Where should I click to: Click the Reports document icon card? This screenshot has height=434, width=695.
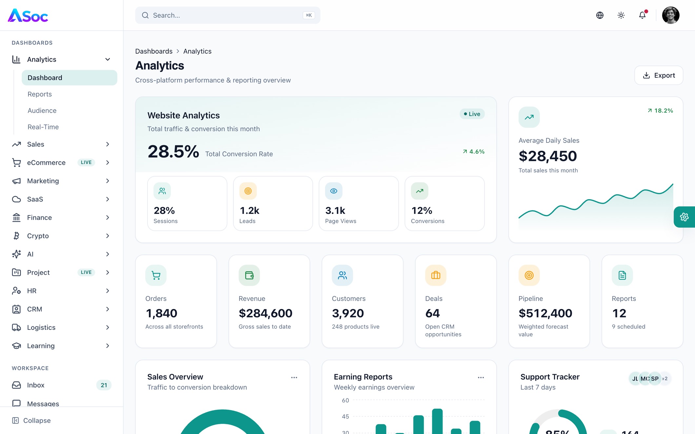(622, 275)
